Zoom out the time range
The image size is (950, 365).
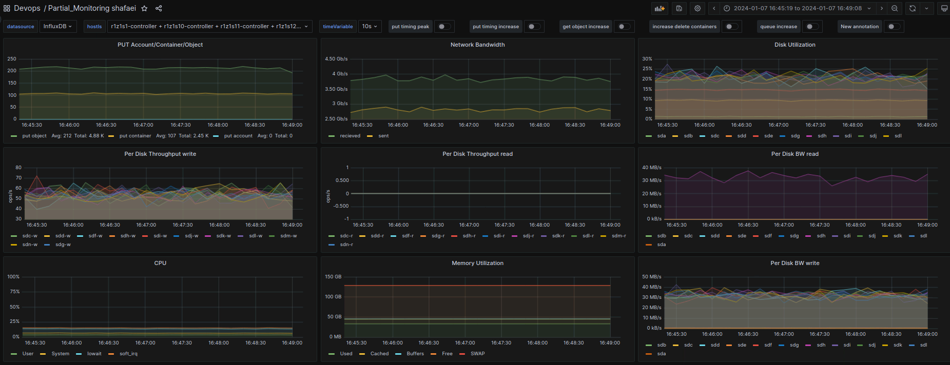click(x=895, y=8)
